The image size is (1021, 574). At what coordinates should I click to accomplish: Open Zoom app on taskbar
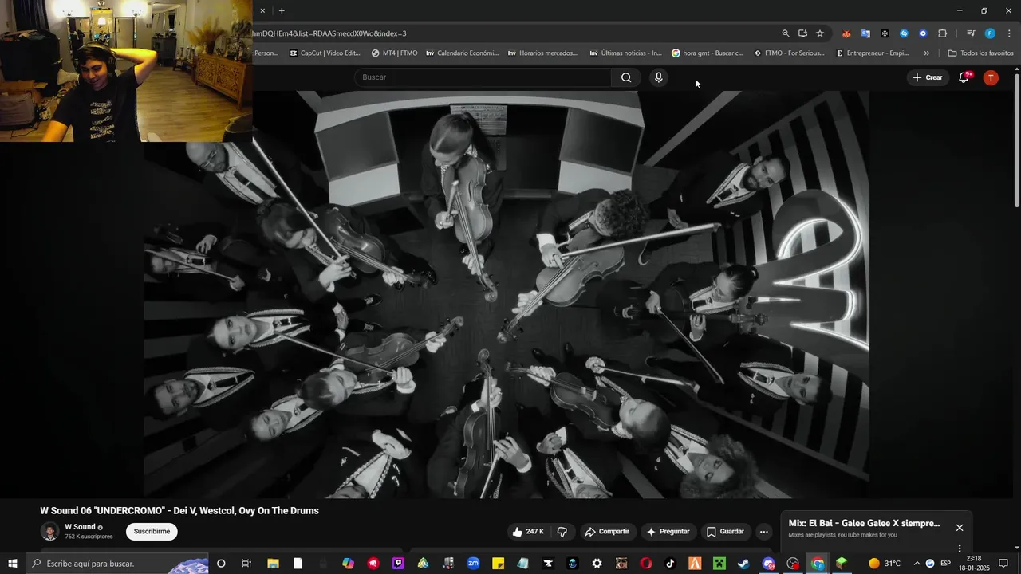tap(473, 564)
